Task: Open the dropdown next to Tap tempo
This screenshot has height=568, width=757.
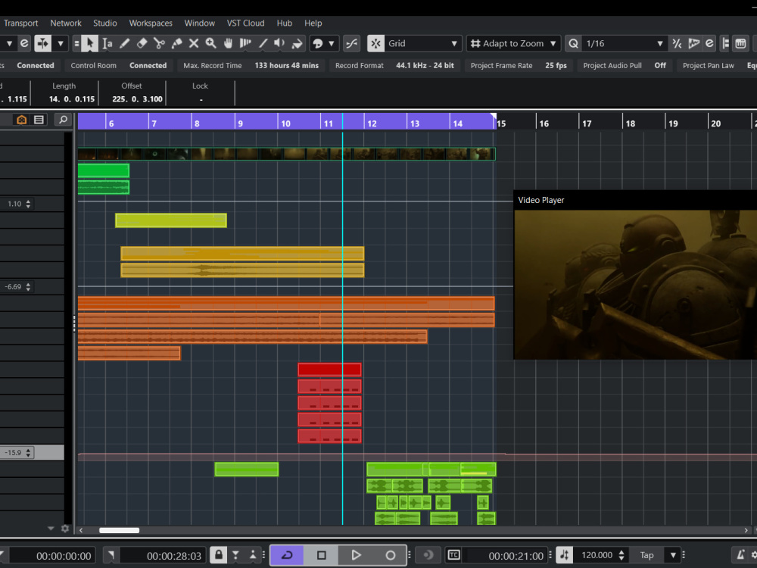Action: pyautogui.click(x=673, y=555)
